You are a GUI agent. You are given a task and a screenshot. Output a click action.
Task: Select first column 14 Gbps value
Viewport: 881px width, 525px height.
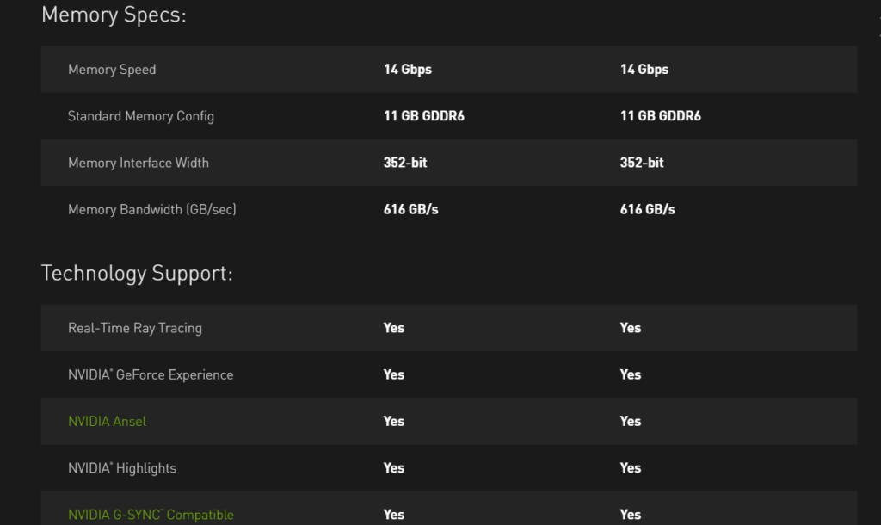[408, 69]
